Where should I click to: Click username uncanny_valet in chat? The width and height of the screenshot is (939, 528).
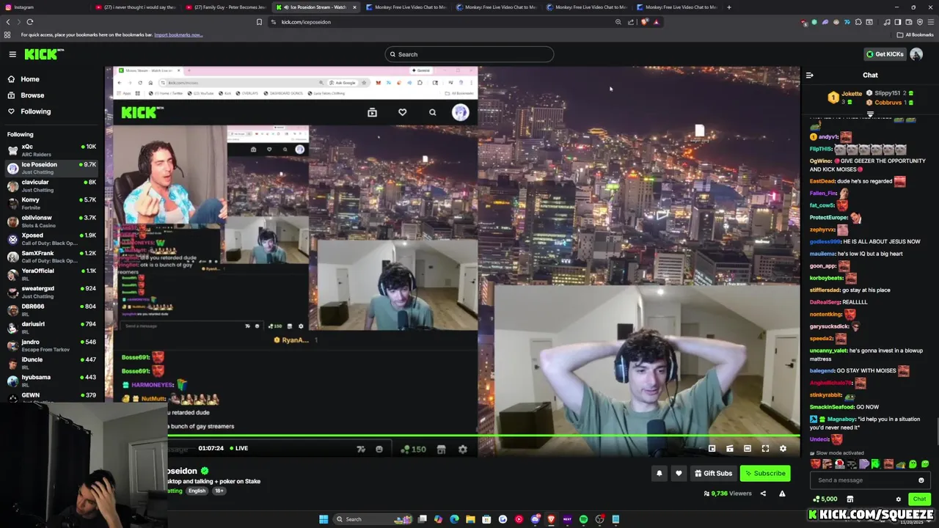point(828,351)
